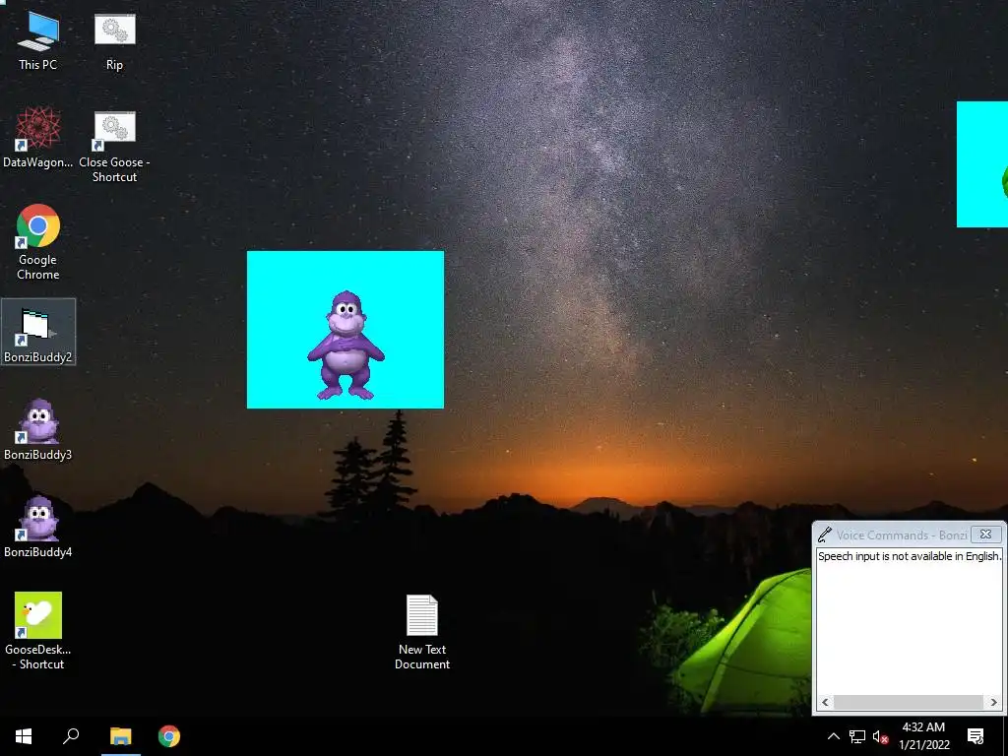
Task: Select the BonziBuddy2 desktop shortcut
Action: pos(38,333)
